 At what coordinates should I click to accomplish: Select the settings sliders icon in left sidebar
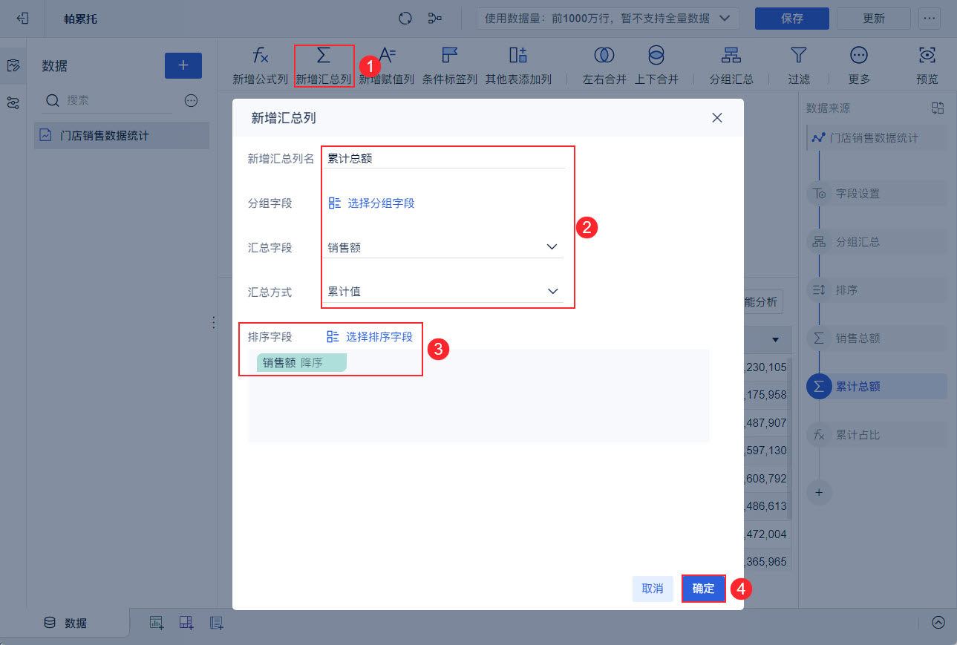coord(13,103)
